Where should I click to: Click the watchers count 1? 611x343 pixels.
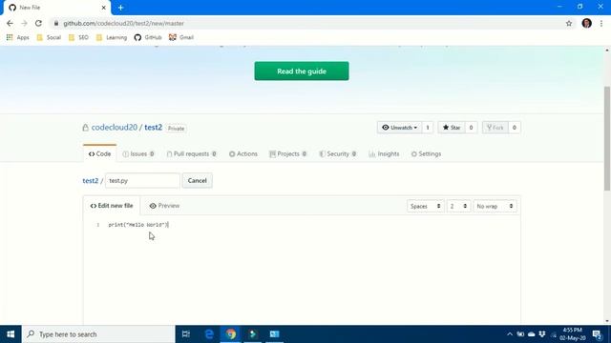[x=428, y=128]
